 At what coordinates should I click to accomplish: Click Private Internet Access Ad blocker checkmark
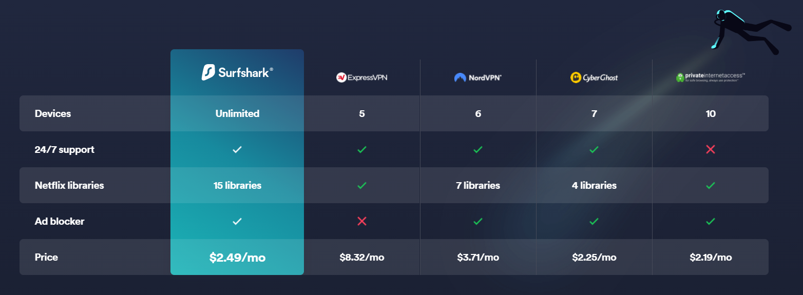click(711, 221)
